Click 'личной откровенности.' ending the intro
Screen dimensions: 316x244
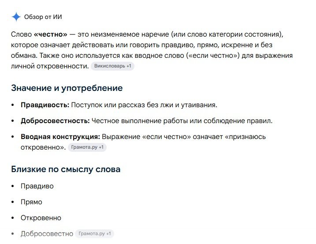50,66
